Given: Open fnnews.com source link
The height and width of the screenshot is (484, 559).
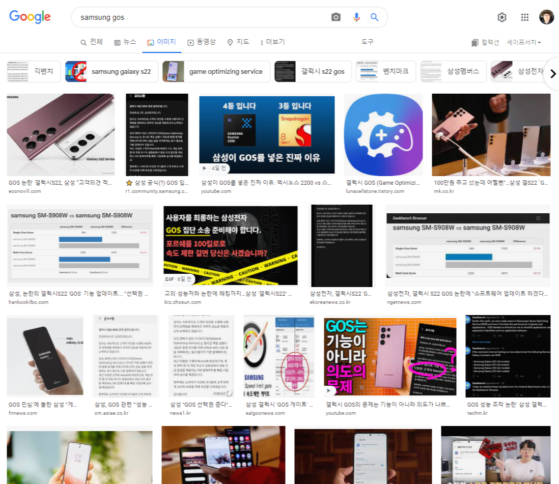Looking at the screenshot, I should click(x=23, y=413).
